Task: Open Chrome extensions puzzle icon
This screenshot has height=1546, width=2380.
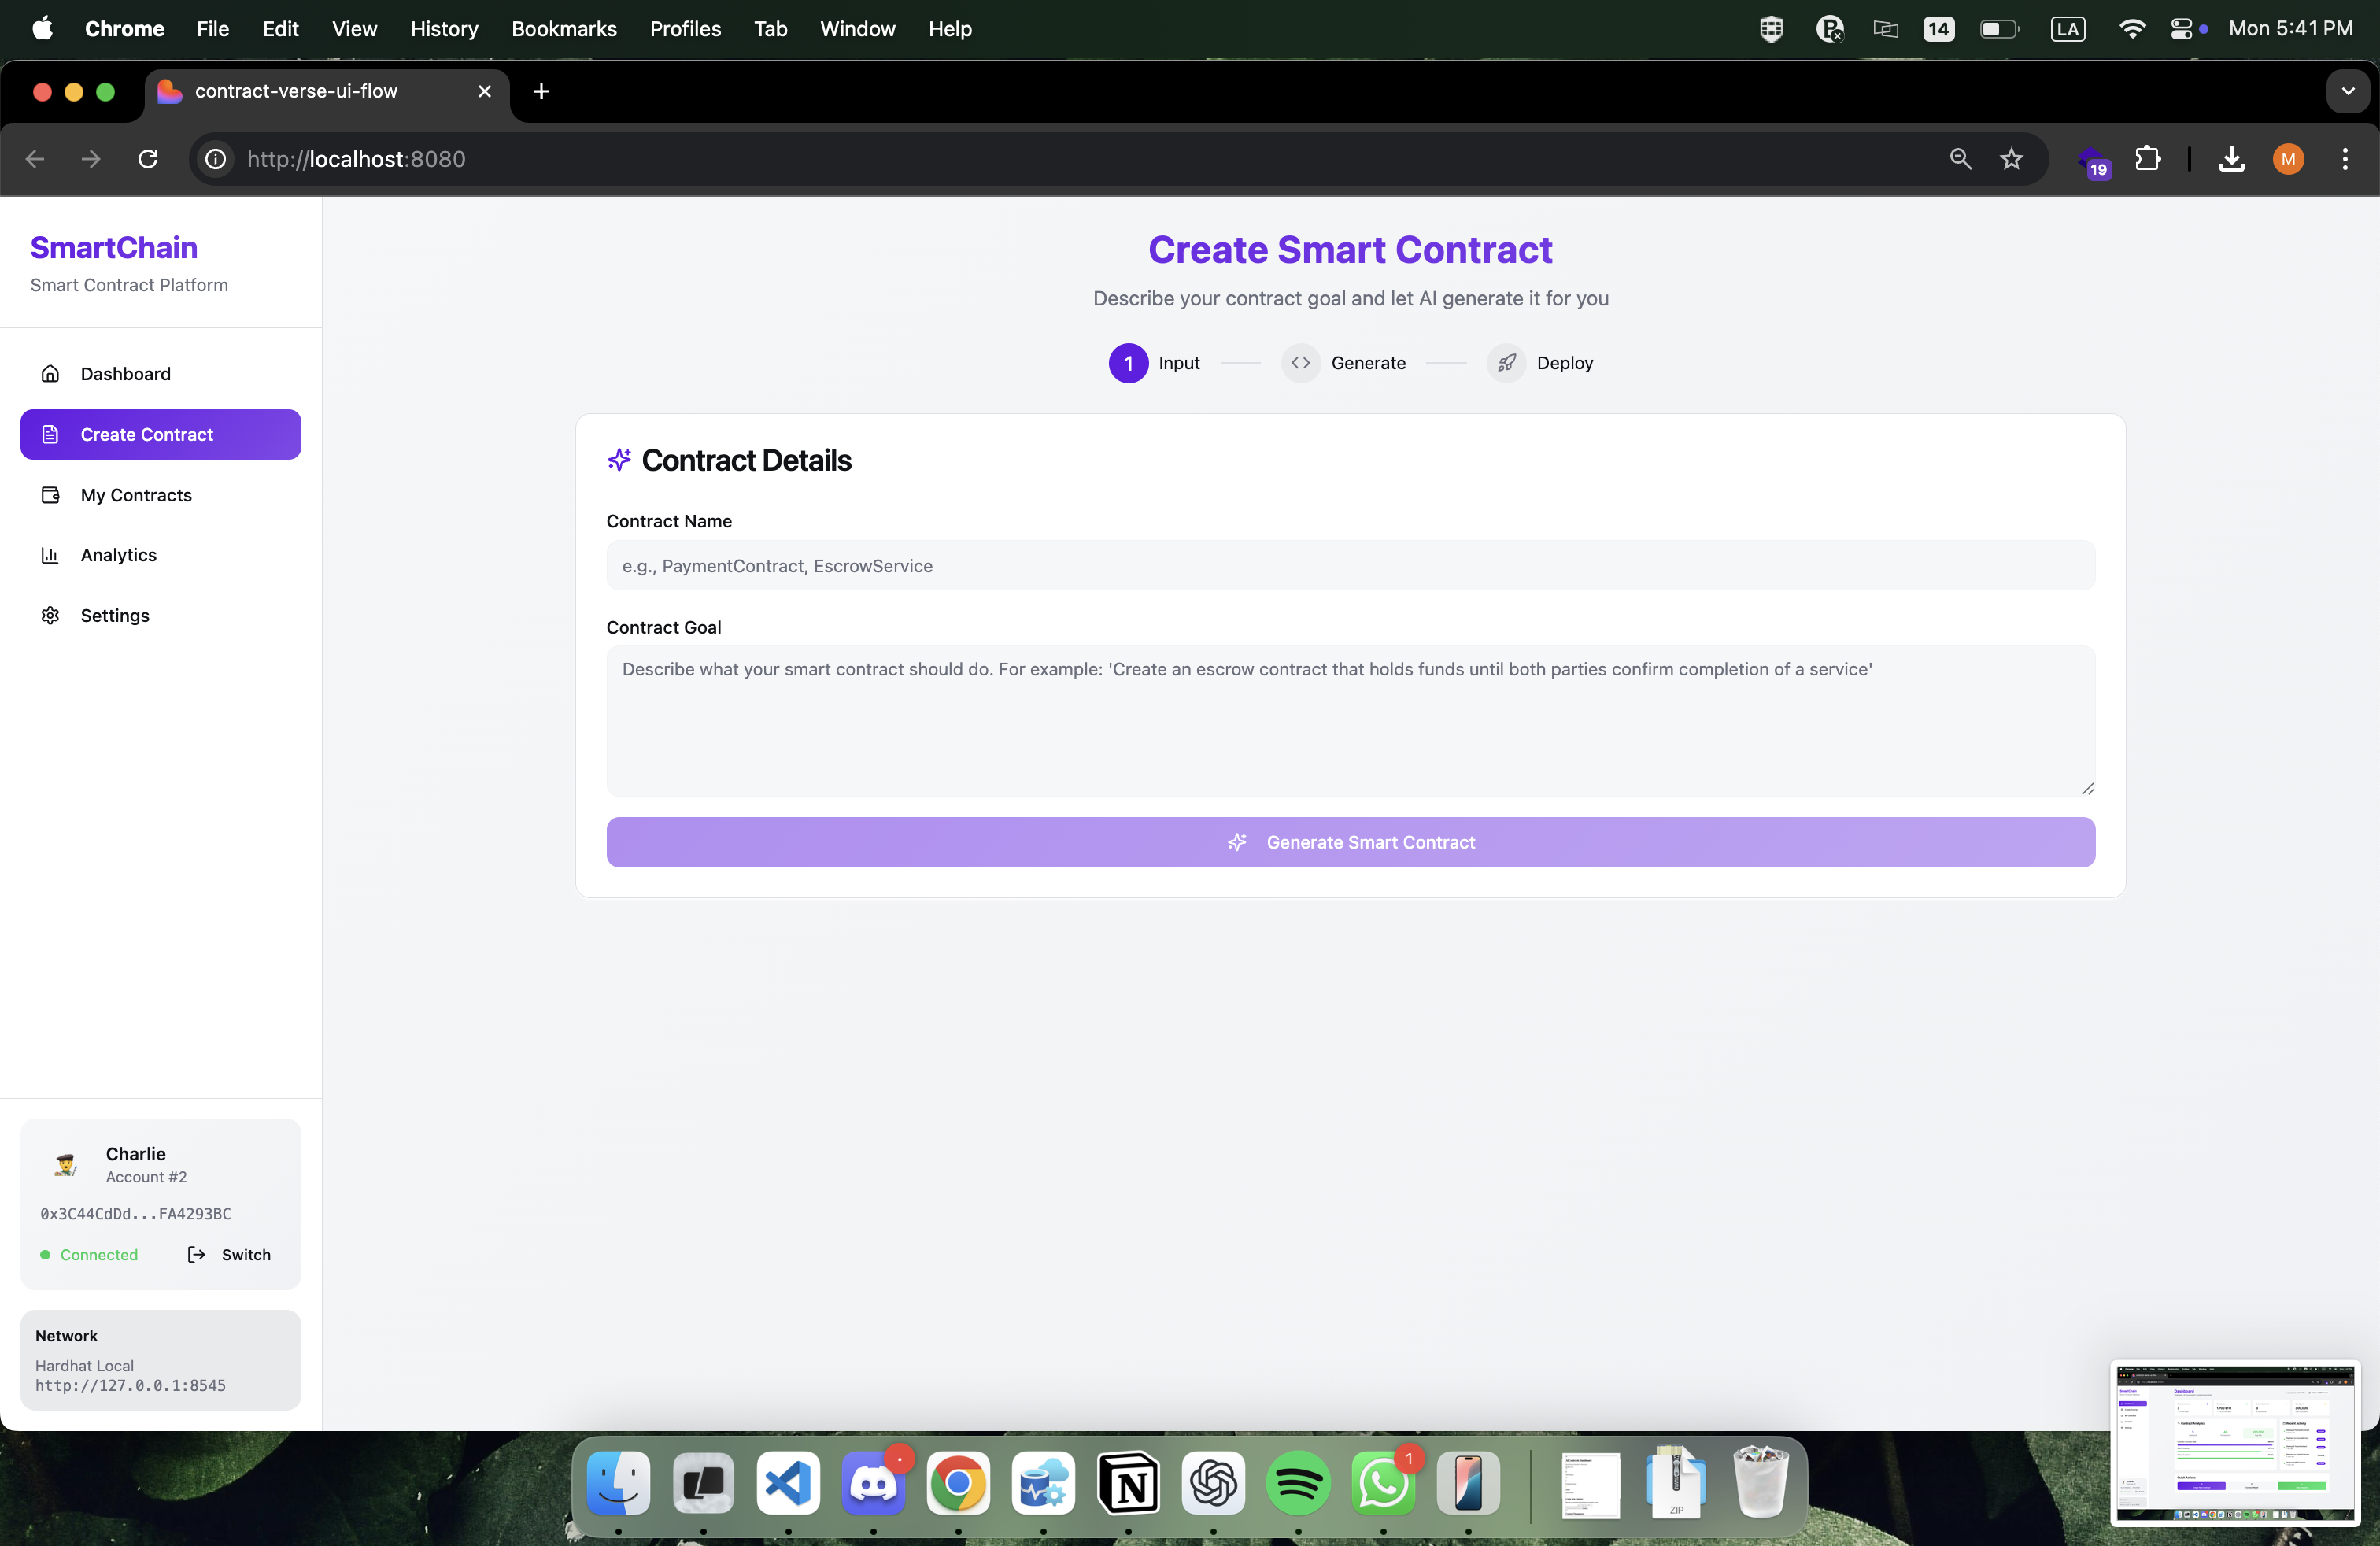Action: [2147, 159]
